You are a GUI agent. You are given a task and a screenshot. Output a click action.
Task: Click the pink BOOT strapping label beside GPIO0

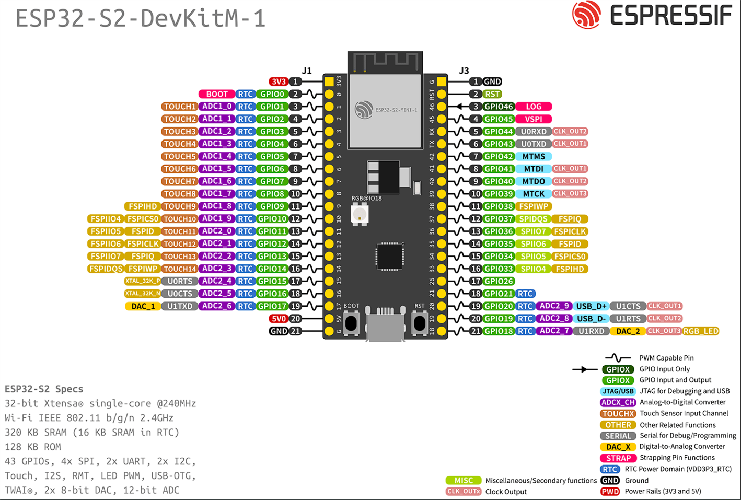click(216, 94)
